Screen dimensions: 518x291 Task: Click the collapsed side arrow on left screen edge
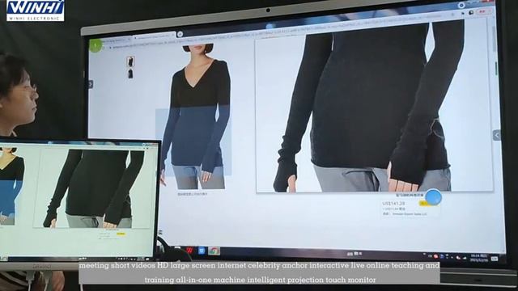(x=90, y=84)
